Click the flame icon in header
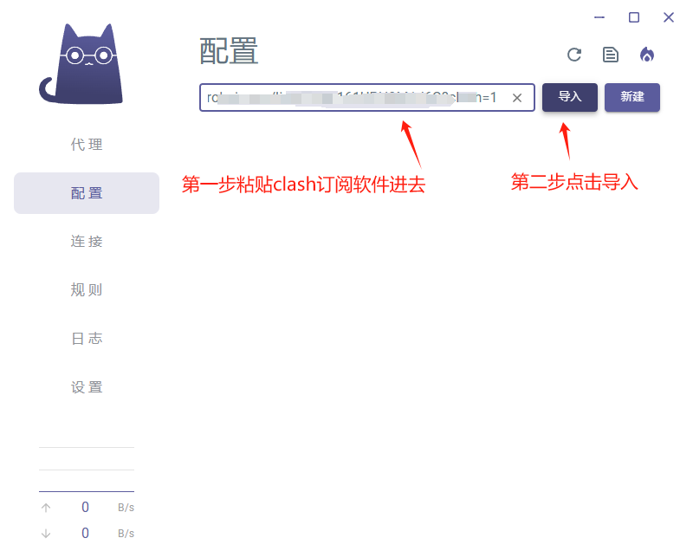The height and width of the screenshot is (551, 693). (x=647, y=55)
